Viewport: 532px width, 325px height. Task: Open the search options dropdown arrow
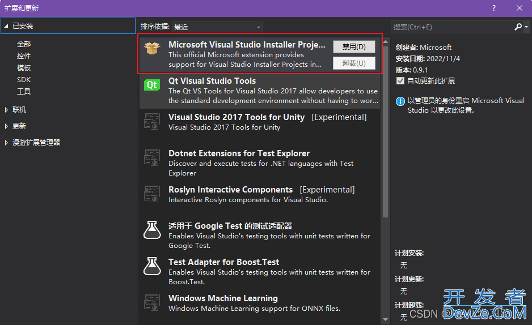[526, 27]
